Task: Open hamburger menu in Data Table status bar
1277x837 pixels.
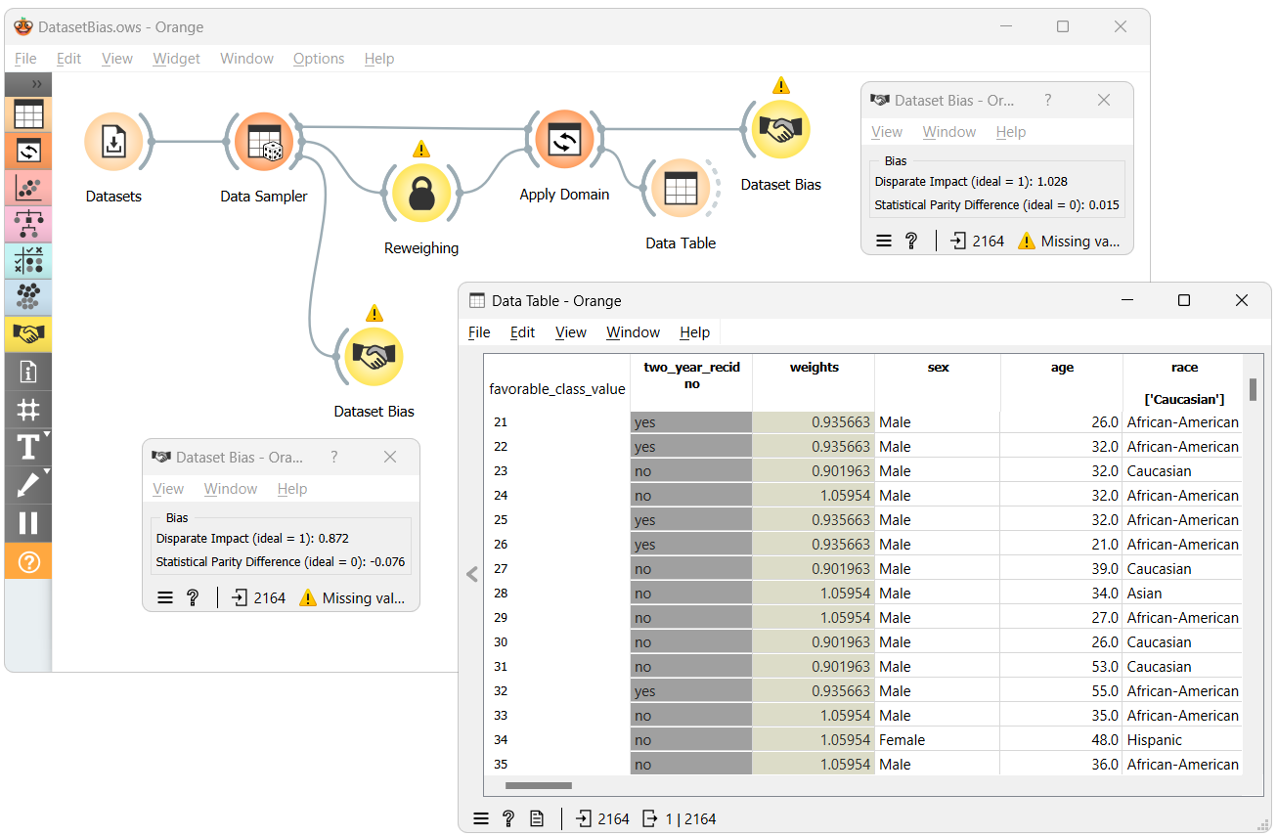Action: pyautogui.click(x=480, y=819)
